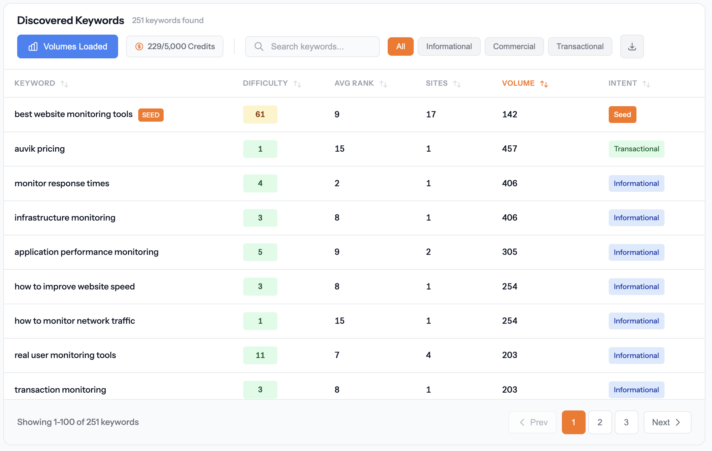Image resolution: width=712 pixels, height=451 pixels.
Task: Toggle the Transactional intent filter
Action: tap(580, 46)
